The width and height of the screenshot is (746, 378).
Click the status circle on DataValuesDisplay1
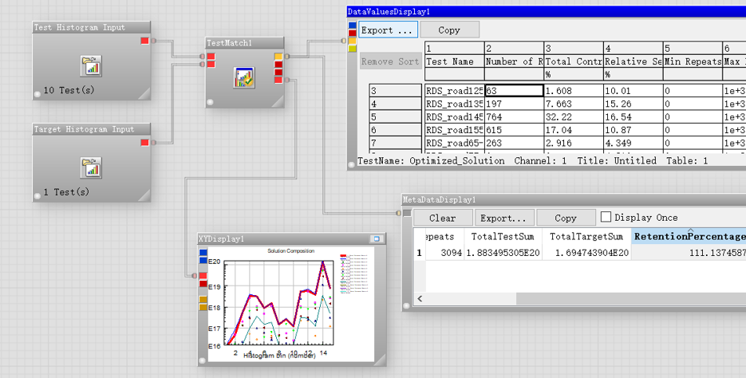tap(352, 165)
